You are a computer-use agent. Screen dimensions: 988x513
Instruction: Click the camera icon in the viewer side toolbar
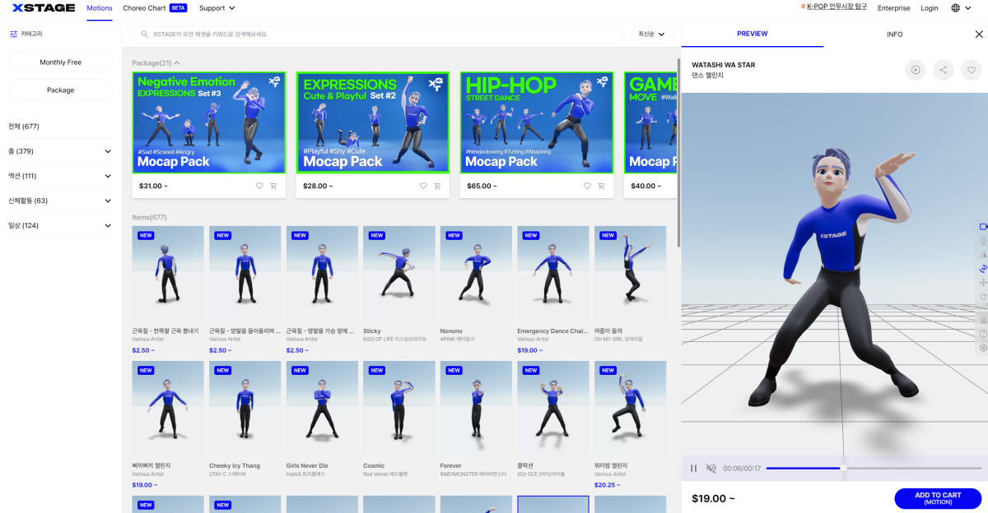[x=983, y=226]
